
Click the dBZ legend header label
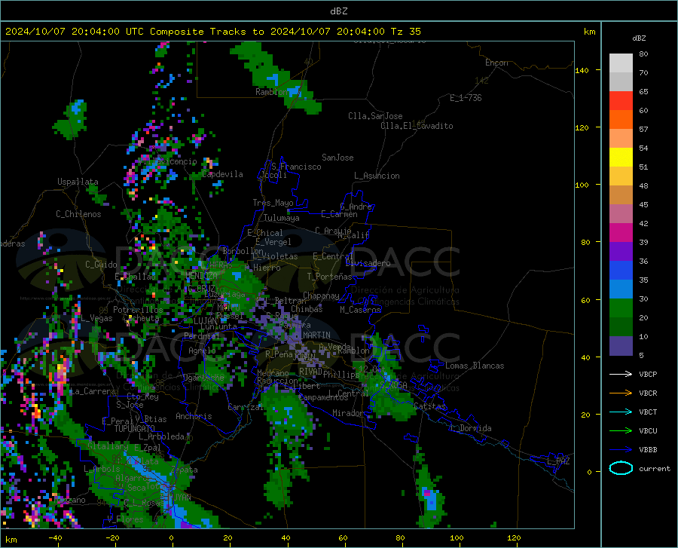tap(639, 38)
